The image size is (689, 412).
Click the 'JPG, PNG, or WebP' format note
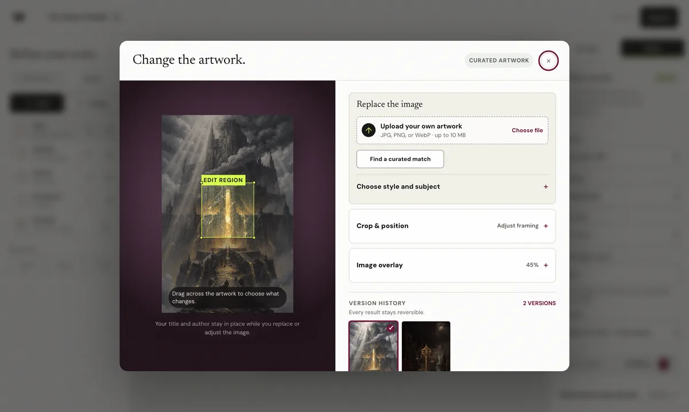(423, 135)
